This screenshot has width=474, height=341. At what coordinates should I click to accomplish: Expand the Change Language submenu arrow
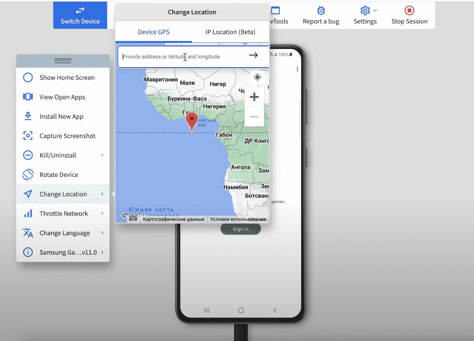(x=102, y=233)
